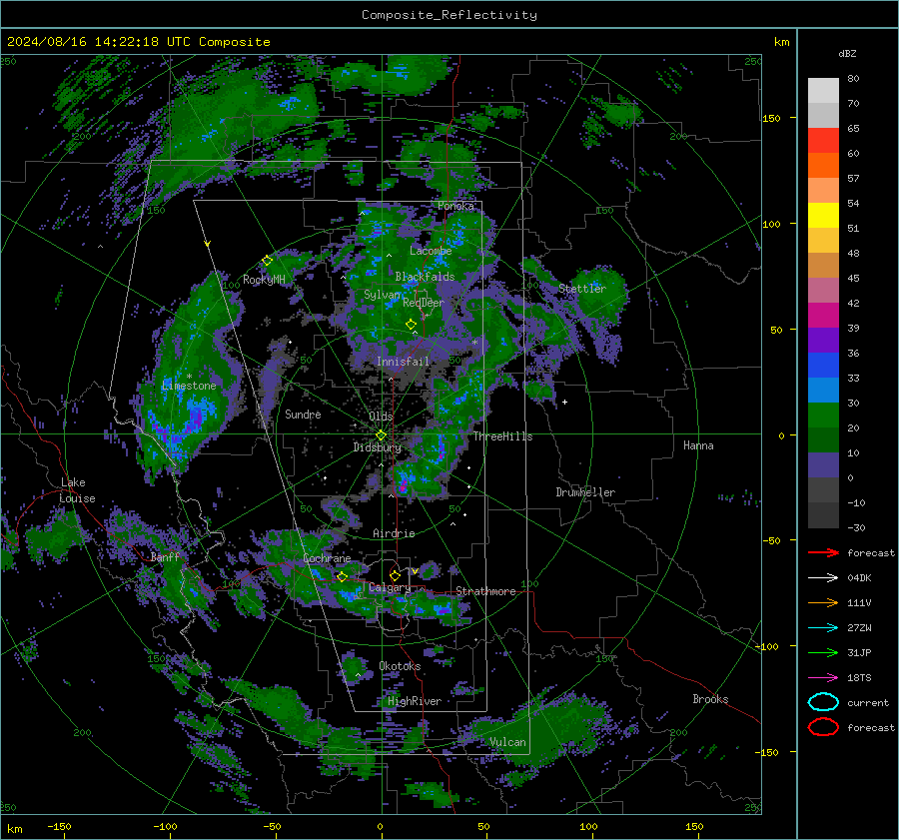
Task: Click the HighRiver city label
Action: click(x=415, y=701)
